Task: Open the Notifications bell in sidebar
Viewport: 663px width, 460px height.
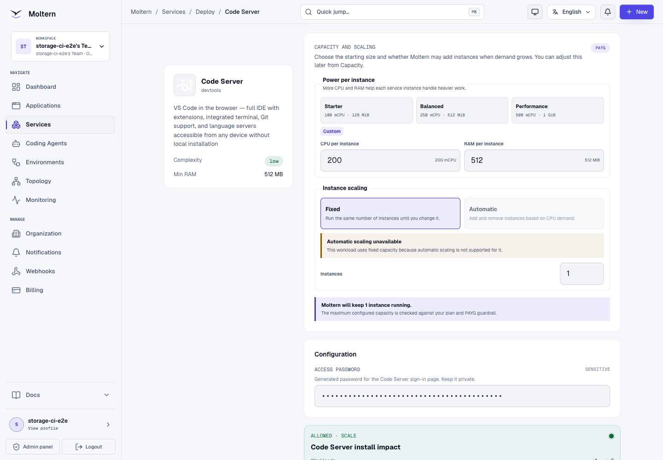Action: (x=16, y=253)
